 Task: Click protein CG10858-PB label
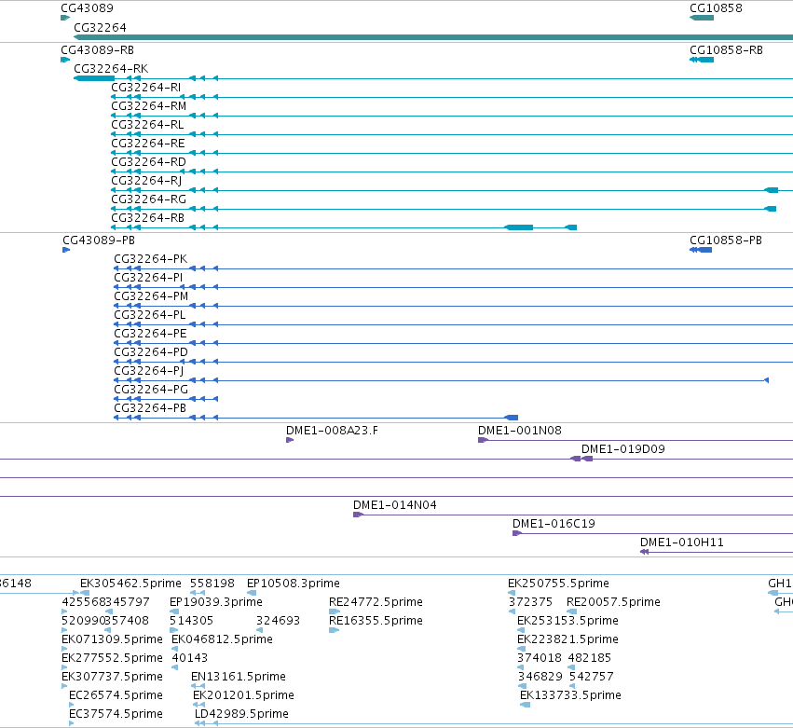pyautogui.click(x=726, y=240)
